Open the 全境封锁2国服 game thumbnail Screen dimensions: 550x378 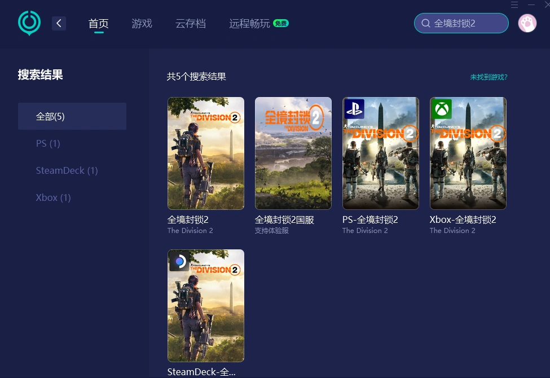(x=293, y=153)
